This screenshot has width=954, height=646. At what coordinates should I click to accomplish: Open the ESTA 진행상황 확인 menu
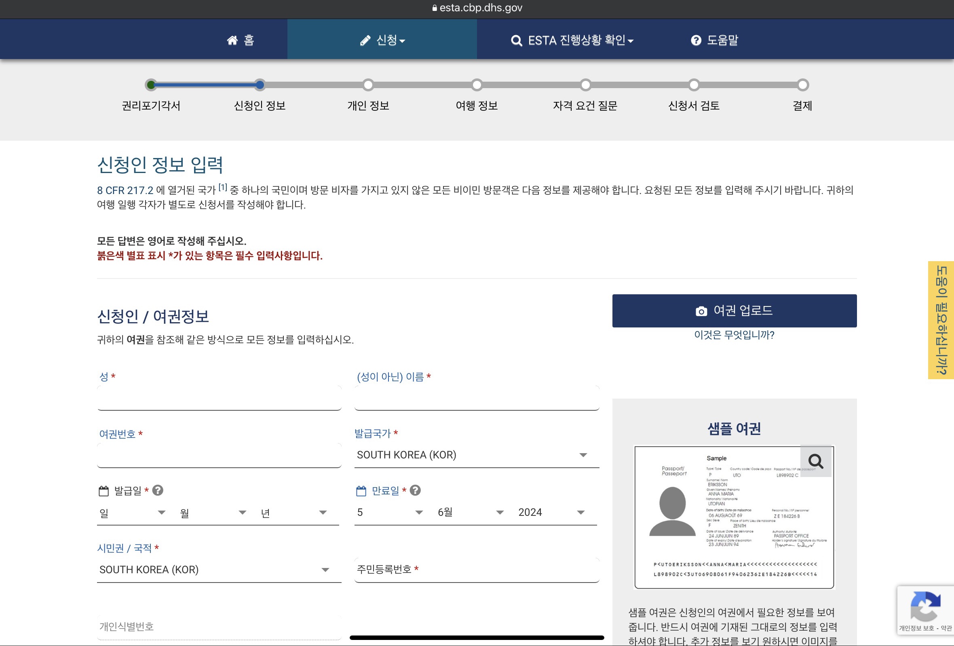(x=572, y=40)
